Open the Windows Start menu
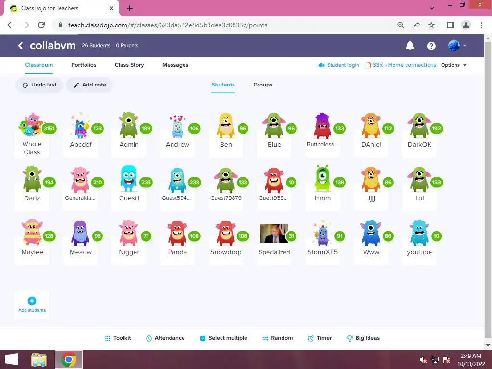Image resolution: width=492 pixels, height=369 pixels. coord(12,359)
